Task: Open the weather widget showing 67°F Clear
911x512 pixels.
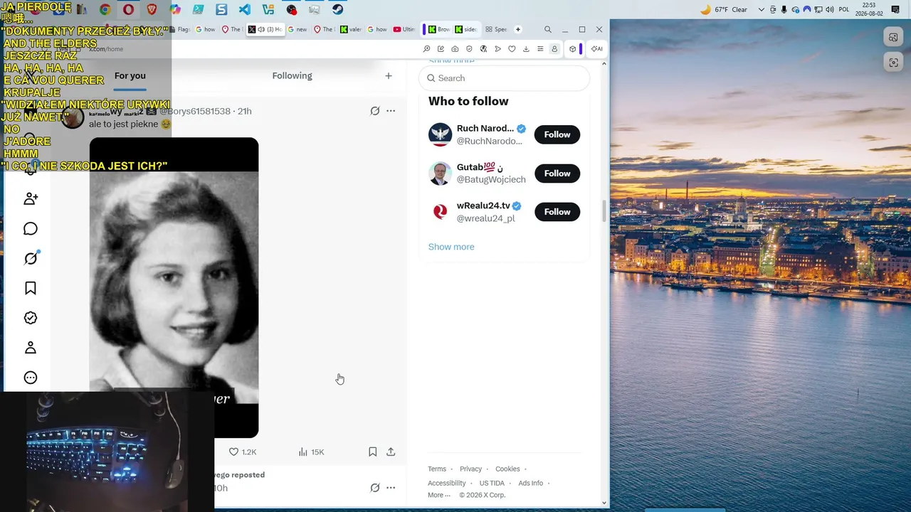Action: 725,9
